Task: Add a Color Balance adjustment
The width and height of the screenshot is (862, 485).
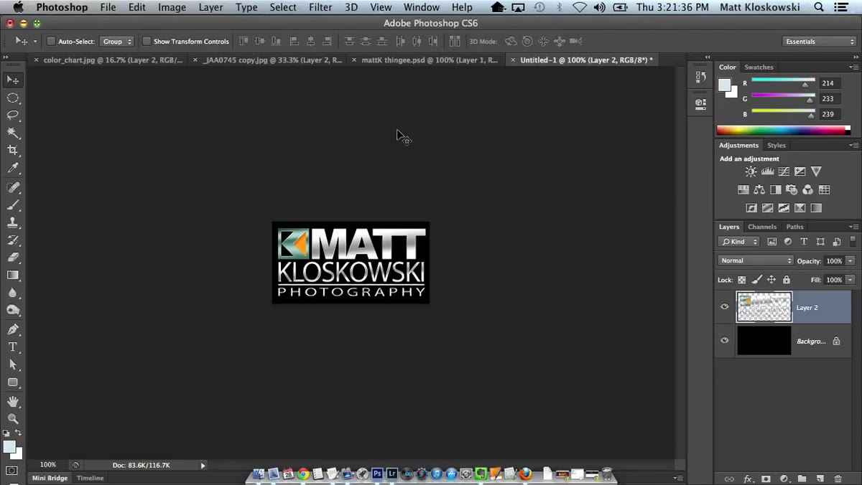Action: [759, 190]
